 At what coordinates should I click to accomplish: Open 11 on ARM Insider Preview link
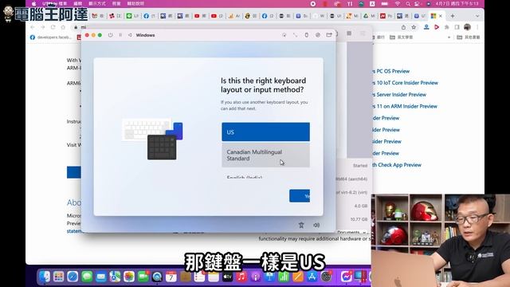(x=405, y=106)
